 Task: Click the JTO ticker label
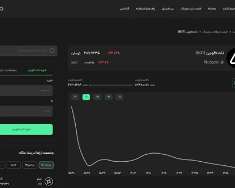click(x=40, y=184)
